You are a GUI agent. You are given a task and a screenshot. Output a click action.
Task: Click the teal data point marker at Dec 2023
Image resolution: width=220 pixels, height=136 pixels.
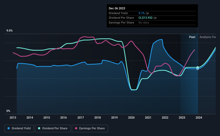point(197,67)
